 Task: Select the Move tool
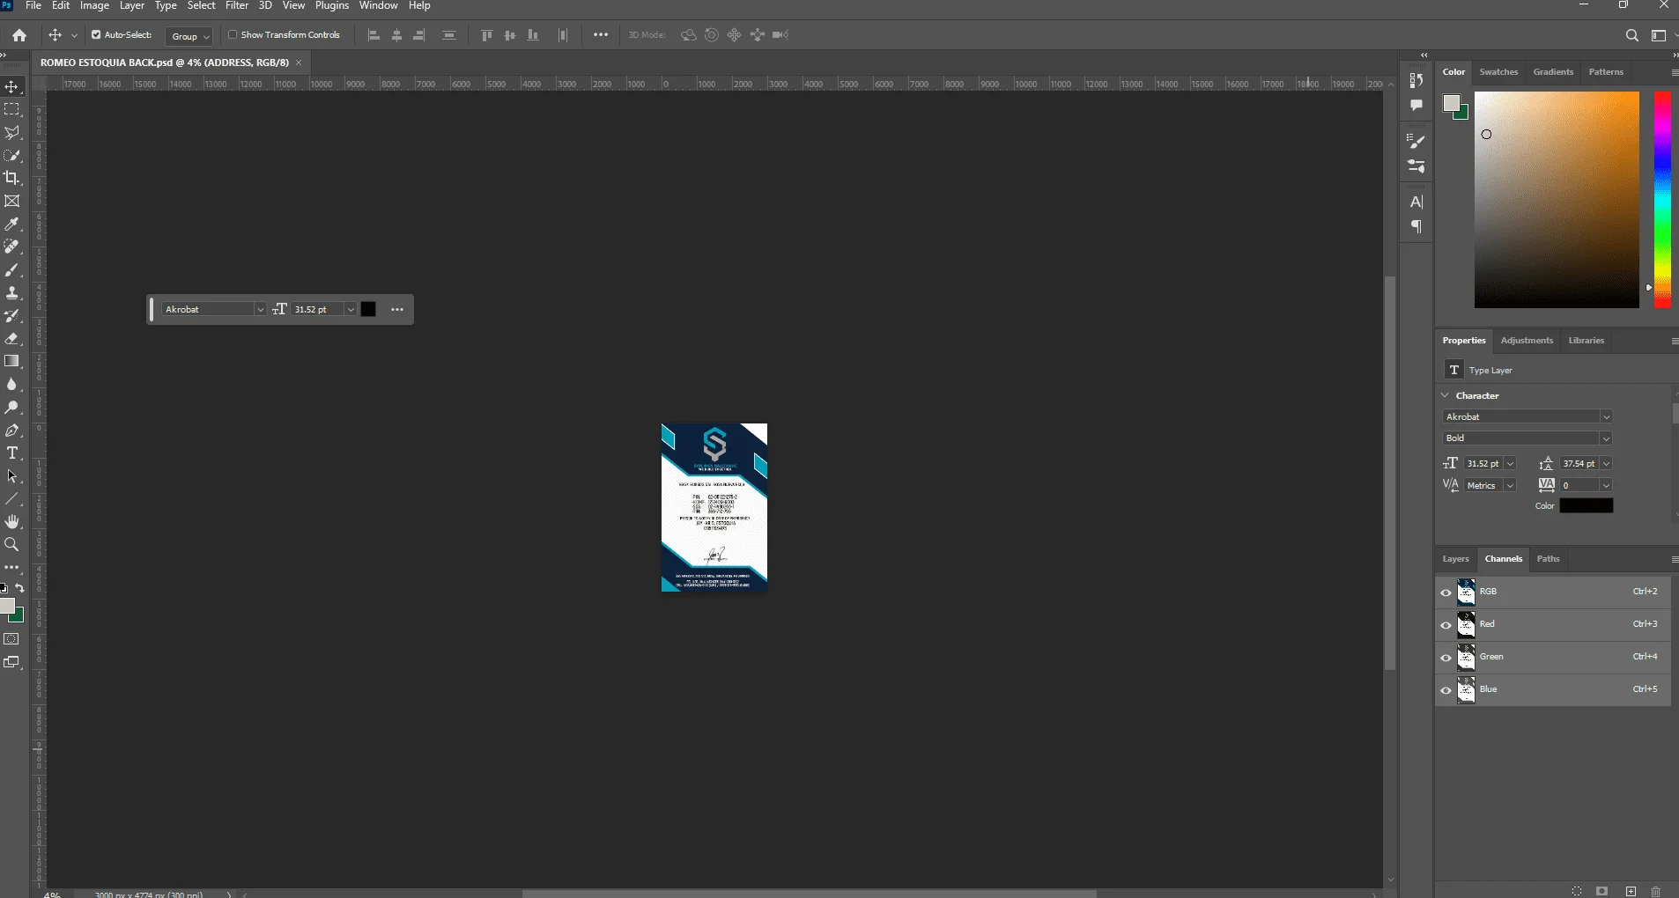pos(12,87)
